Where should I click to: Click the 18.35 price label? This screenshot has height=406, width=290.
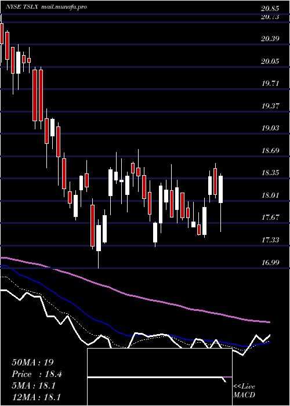(270, 173)
